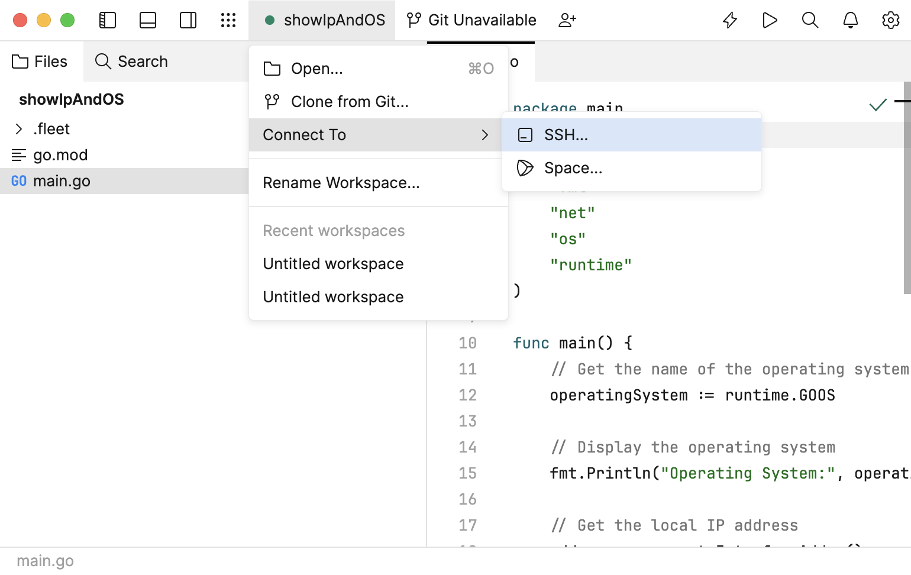Select main.go in the file tree

pos(63,180)
